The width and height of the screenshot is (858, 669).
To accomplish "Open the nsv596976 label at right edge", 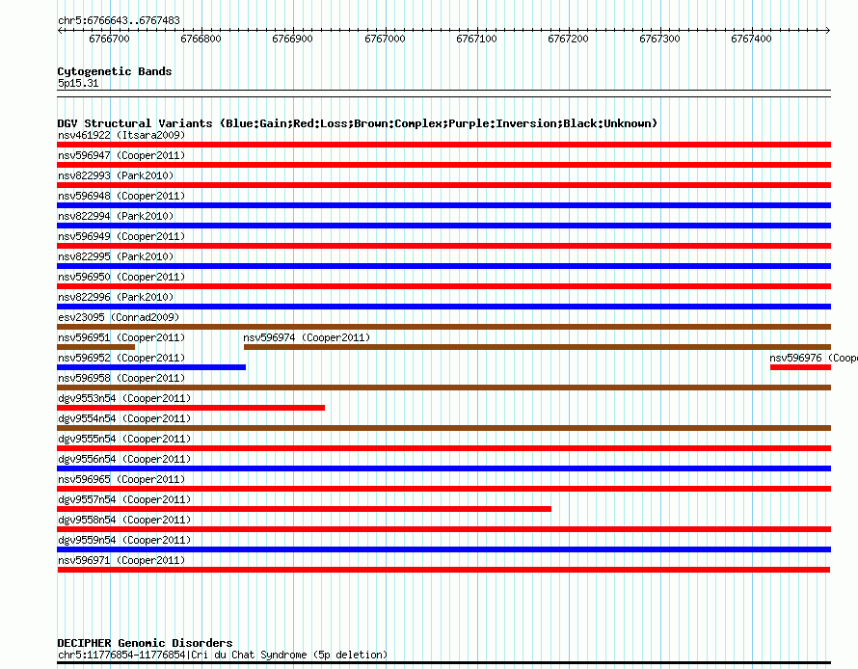I will pyautogui.click(x=813, y=358).
